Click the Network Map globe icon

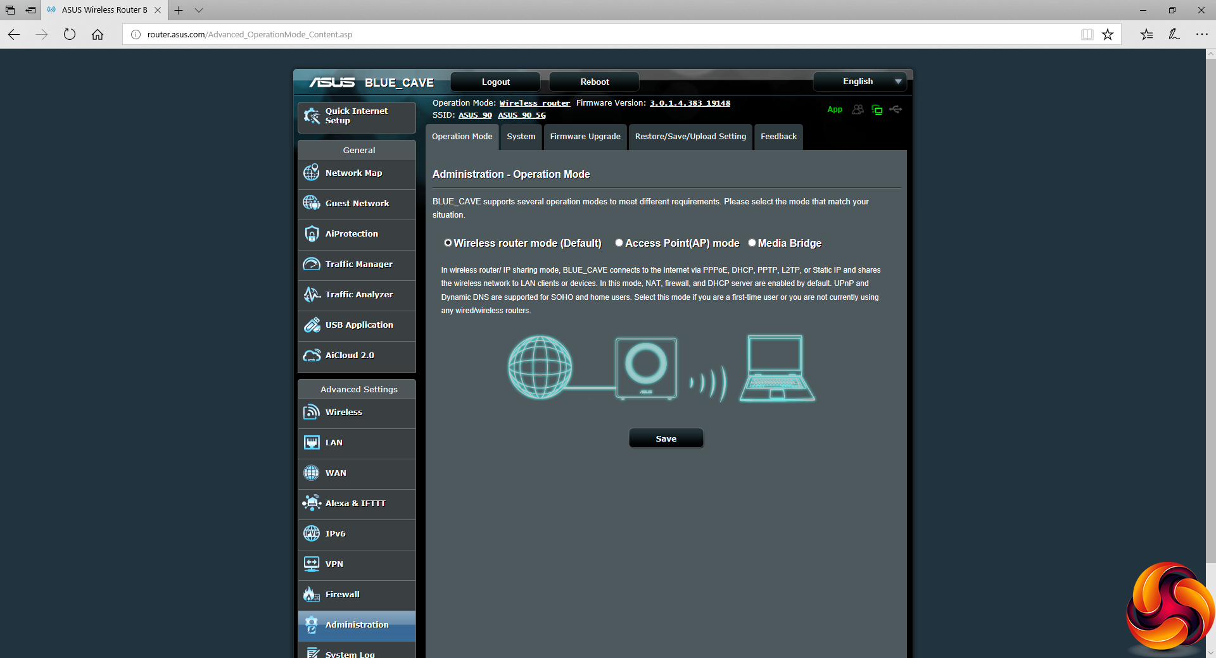312,173
